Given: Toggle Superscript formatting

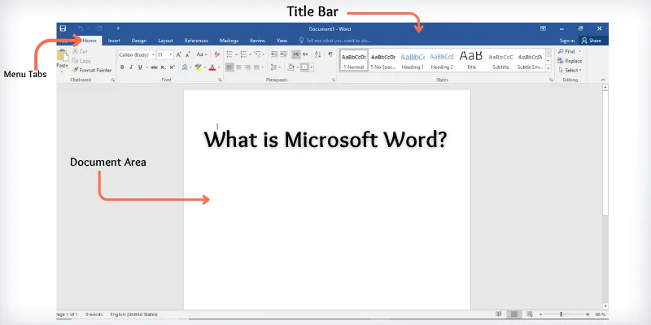Looking at the screenshot, I should tap(173, 67).
